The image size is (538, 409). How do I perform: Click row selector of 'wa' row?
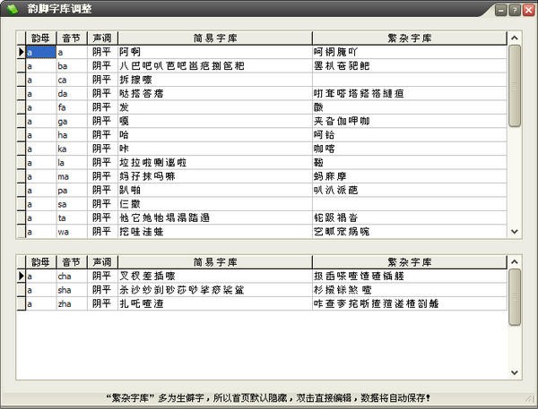[x=22, y=232]
